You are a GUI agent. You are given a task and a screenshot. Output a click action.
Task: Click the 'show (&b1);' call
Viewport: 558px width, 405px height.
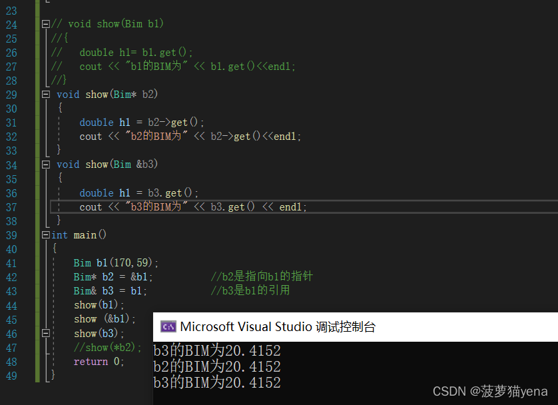coord(105,319)
